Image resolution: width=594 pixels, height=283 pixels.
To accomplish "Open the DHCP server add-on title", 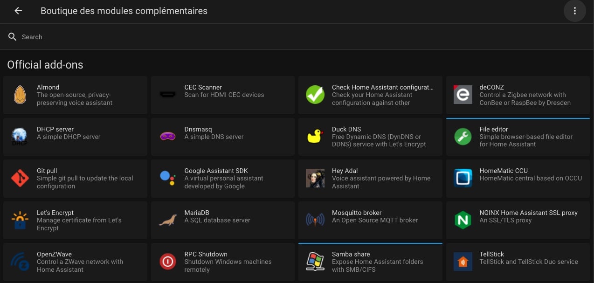I will 55,129.
